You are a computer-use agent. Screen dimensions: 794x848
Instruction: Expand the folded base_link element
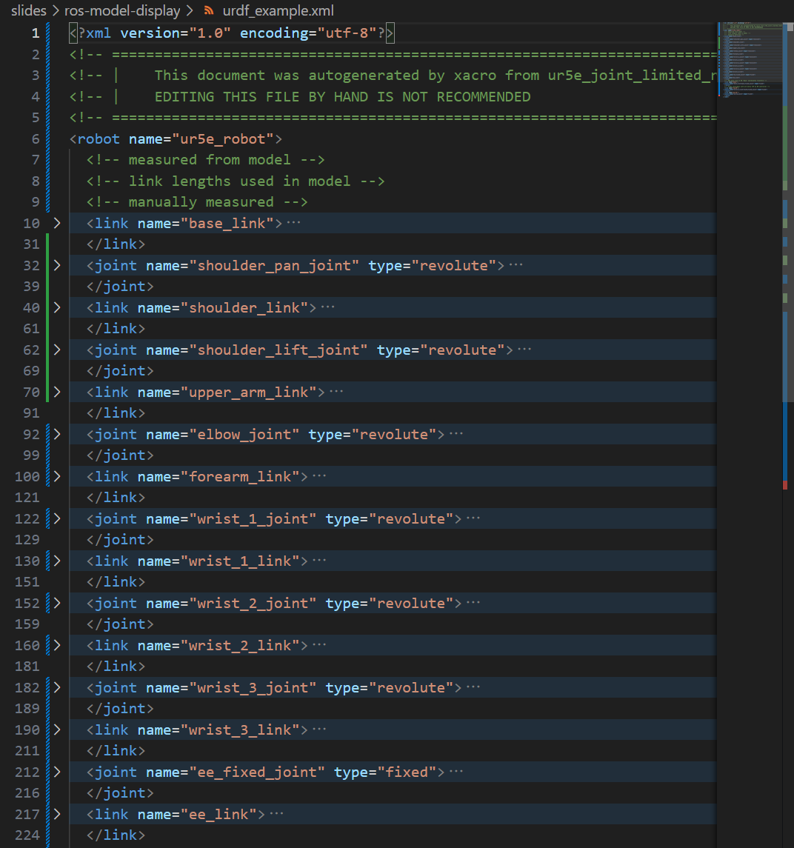[x=57, y=223]
